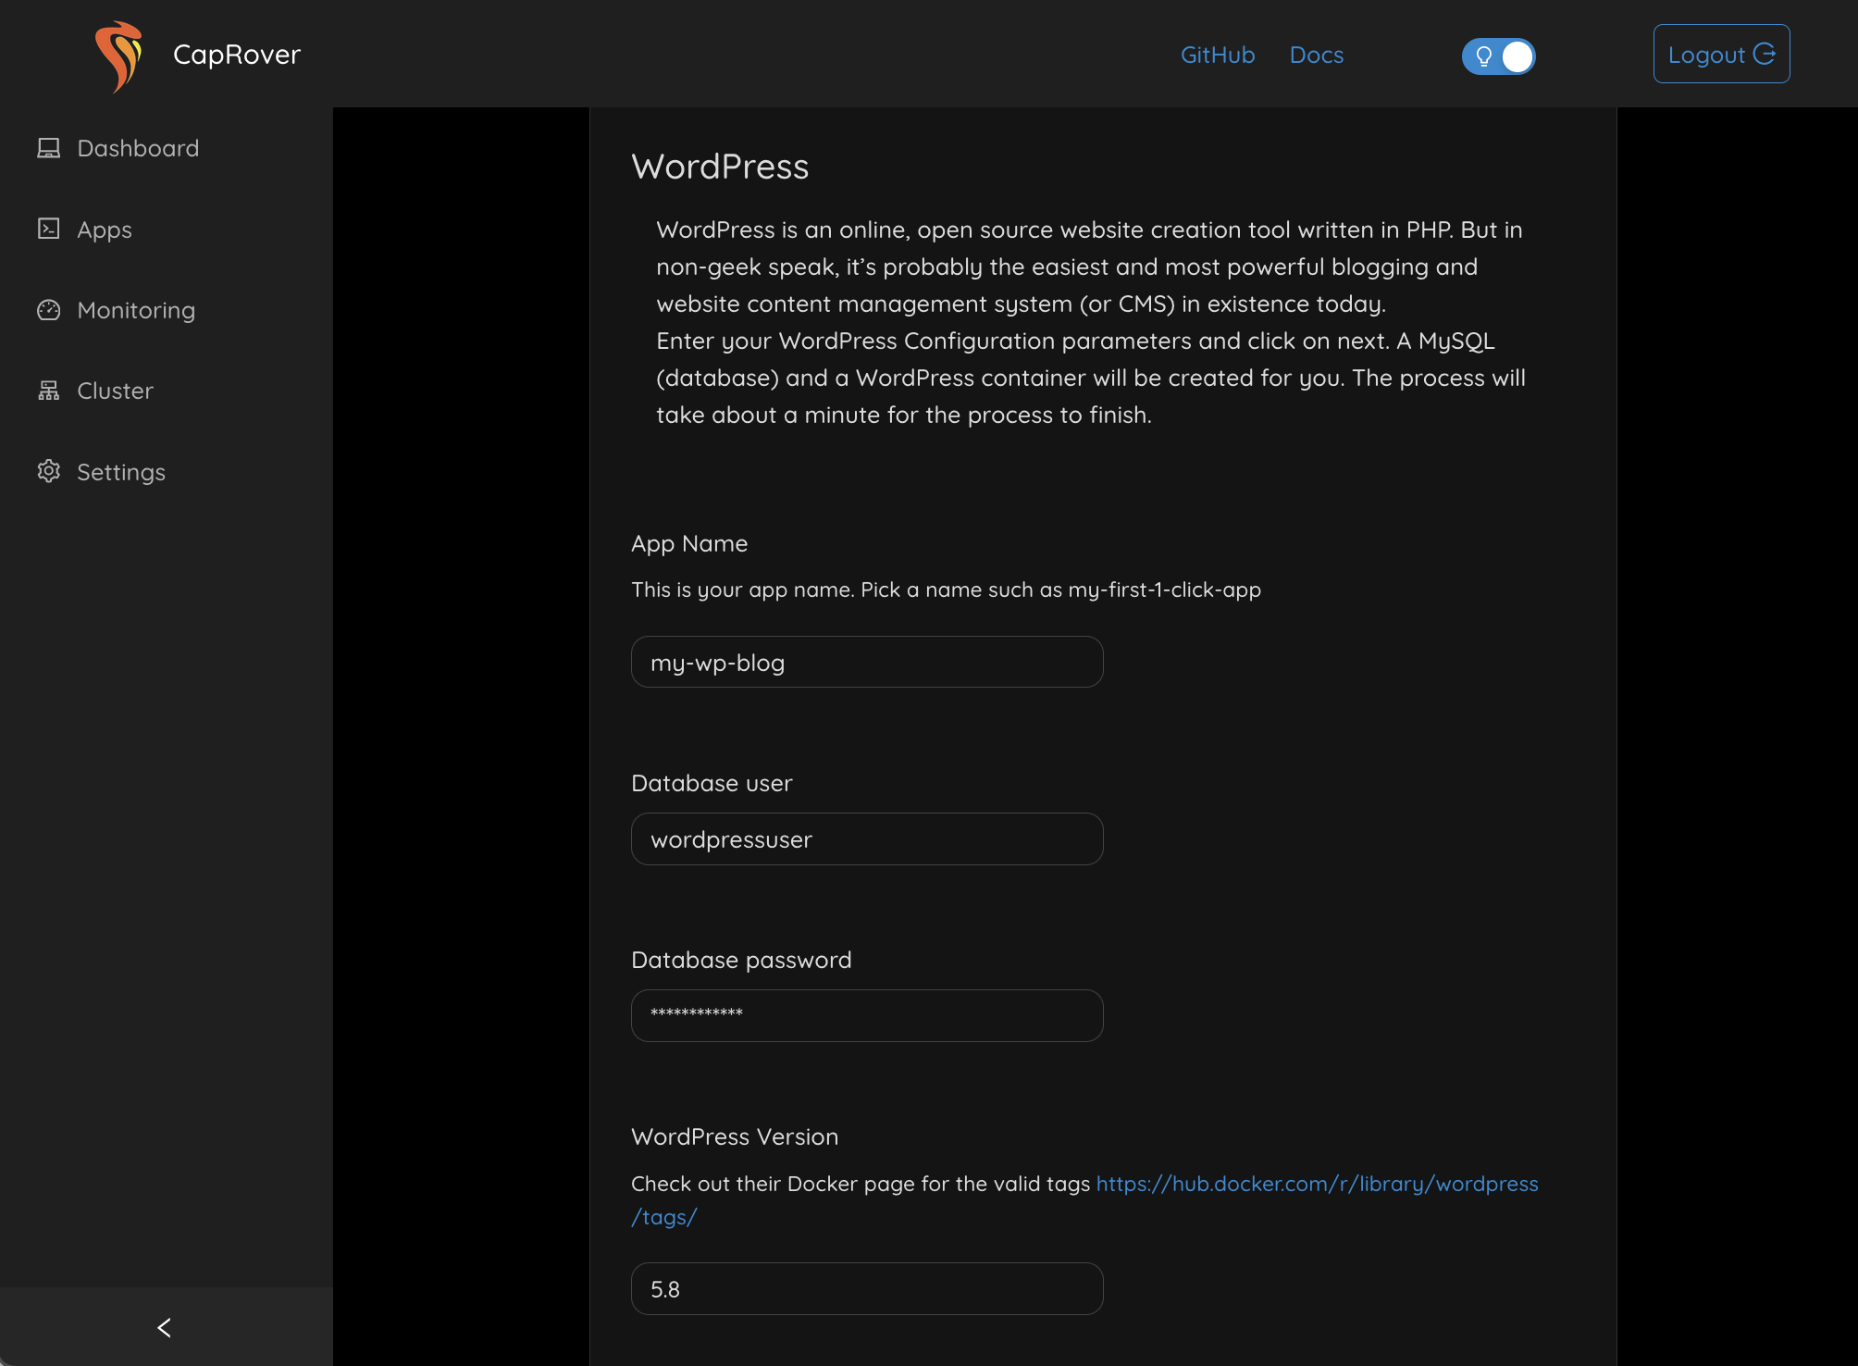This screenshot has height=1366, width=1858.
Task: Collapse the sidebar with the chevron
Action: 165,1327
